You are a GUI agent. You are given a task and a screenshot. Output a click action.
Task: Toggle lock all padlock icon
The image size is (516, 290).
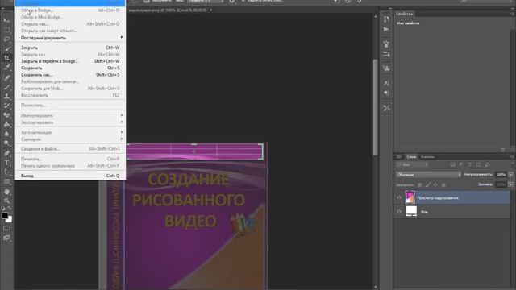tap(443, 184)
